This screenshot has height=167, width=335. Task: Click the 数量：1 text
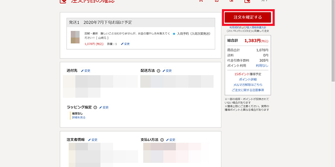tap(112, 44)
